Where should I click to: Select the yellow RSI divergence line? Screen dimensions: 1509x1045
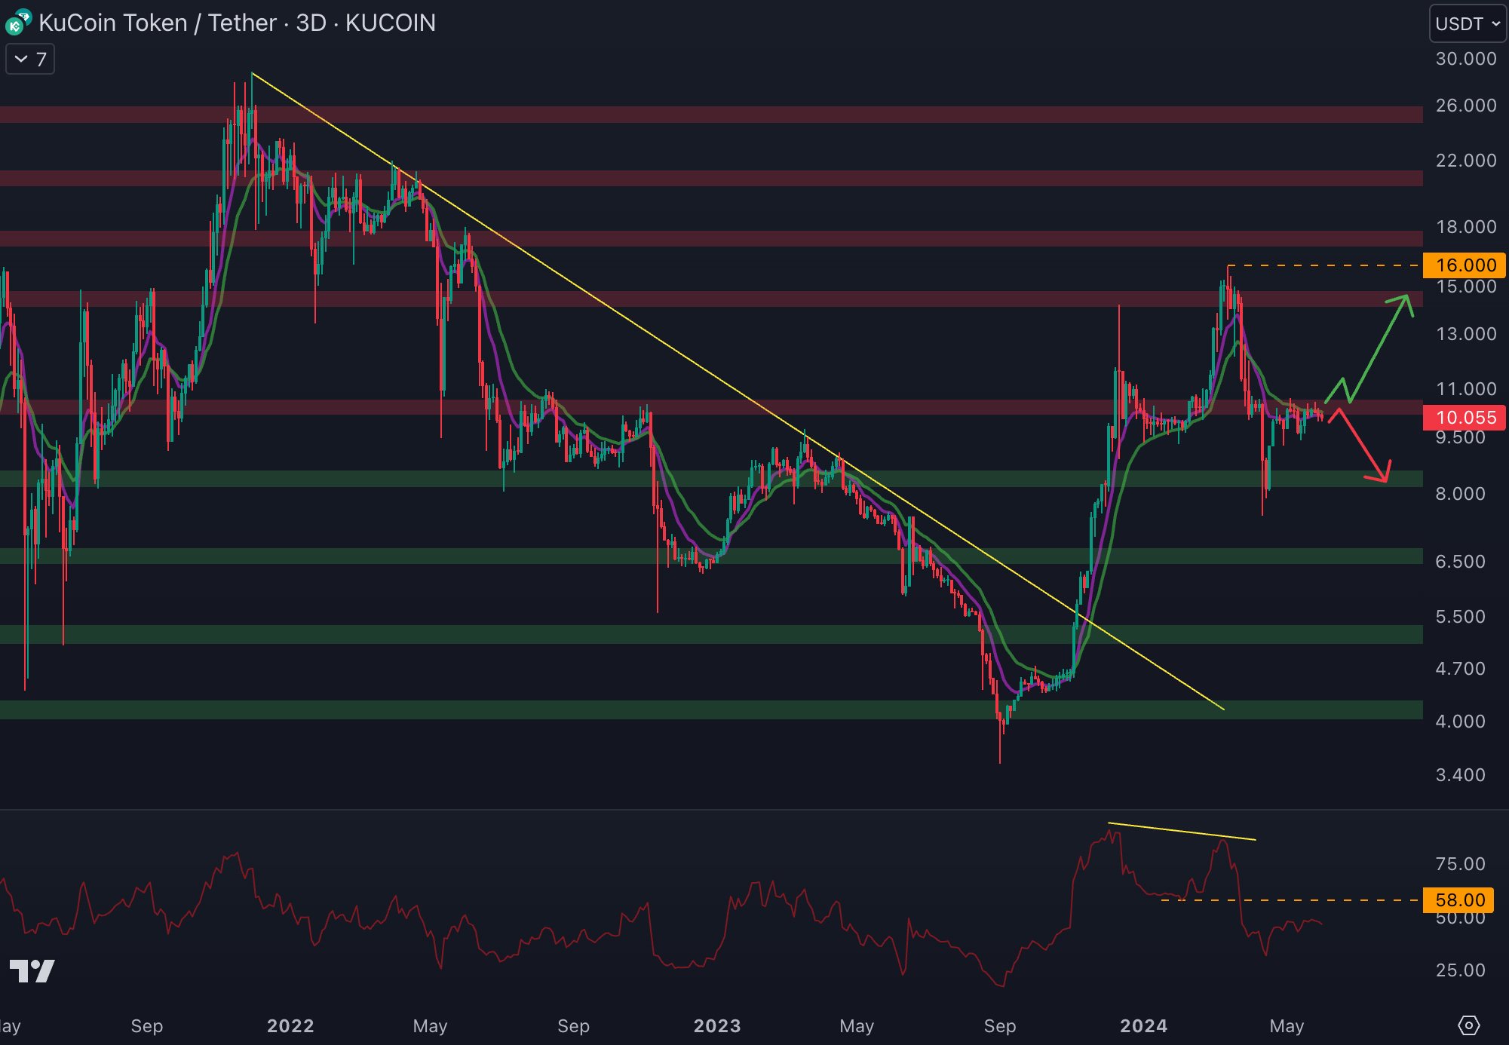tap(1182, 831)
